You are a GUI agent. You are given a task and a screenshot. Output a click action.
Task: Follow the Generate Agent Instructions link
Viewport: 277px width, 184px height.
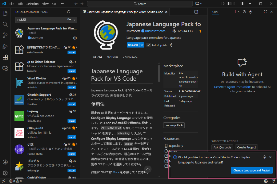click(x=232, y=87)
